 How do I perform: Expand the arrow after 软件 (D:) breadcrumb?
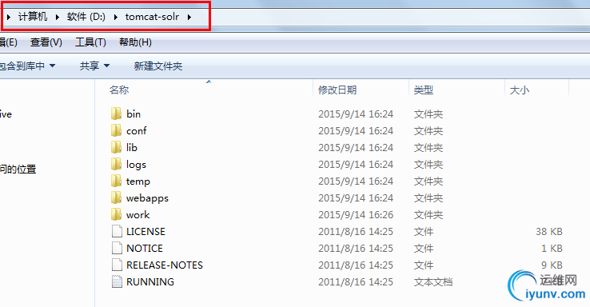115,17
